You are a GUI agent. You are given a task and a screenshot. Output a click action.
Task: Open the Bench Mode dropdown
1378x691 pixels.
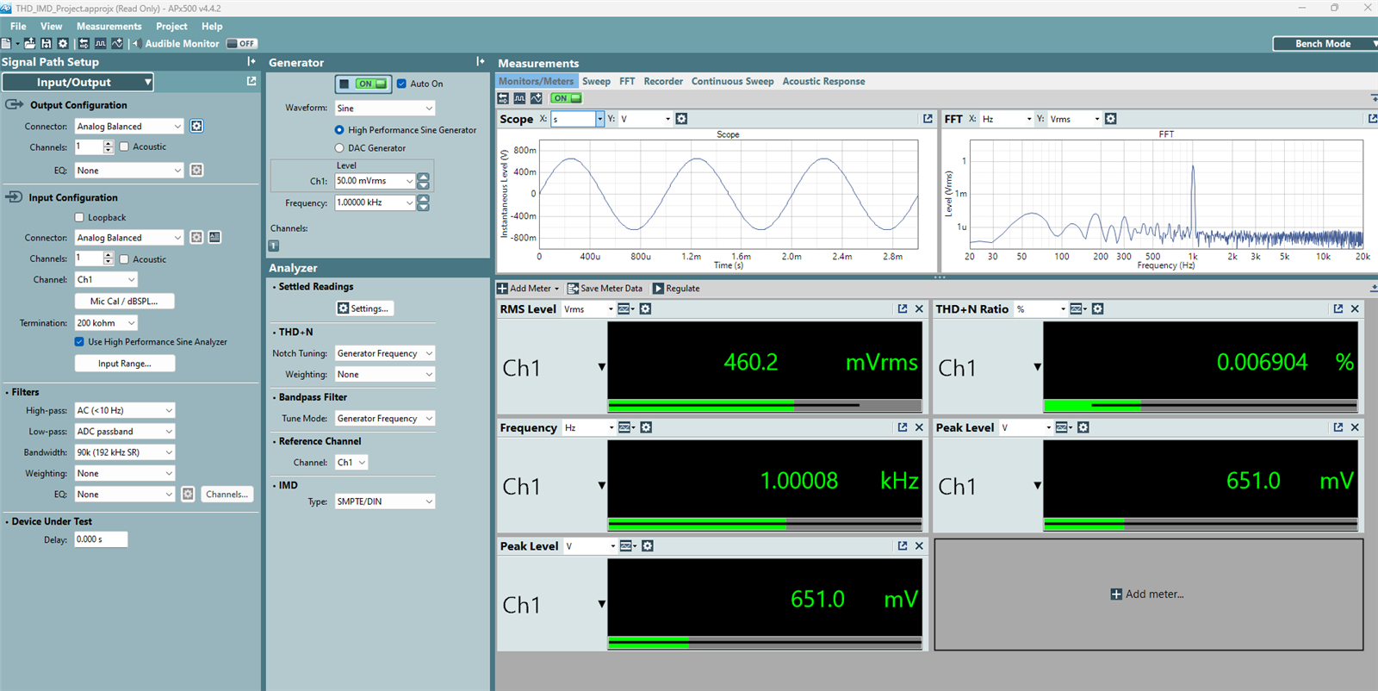pos(1326,43)
